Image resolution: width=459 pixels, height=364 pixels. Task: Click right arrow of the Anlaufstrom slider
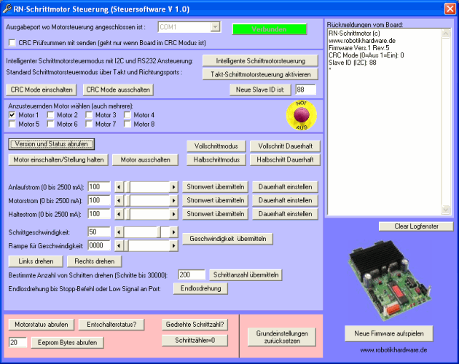[x=173, y=187]
